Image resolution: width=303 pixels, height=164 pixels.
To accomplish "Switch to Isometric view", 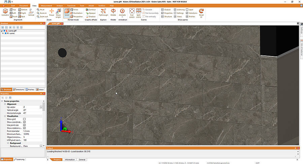I will tap(5, 12).
